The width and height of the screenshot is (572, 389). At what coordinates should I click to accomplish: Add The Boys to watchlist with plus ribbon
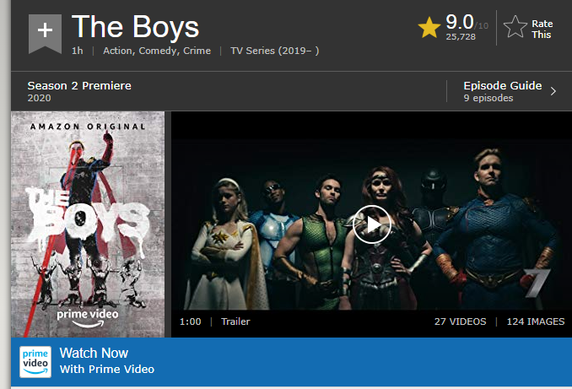click(x=45, y=33)
